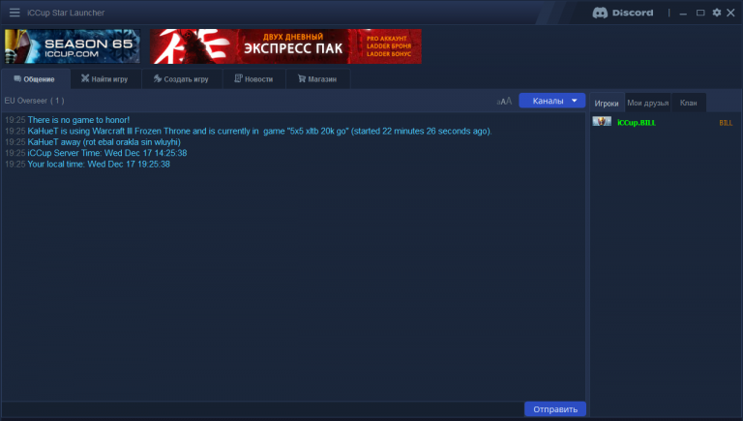Open the Discord link icon

[x=623, y=13]
